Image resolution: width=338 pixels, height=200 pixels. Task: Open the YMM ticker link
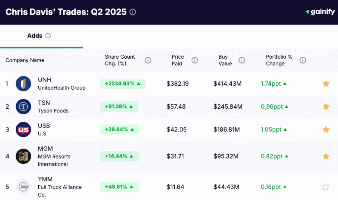(x=45, y=179)
